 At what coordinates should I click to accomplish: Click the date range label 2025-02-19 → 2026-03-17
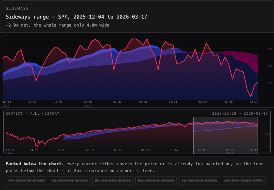240,114
